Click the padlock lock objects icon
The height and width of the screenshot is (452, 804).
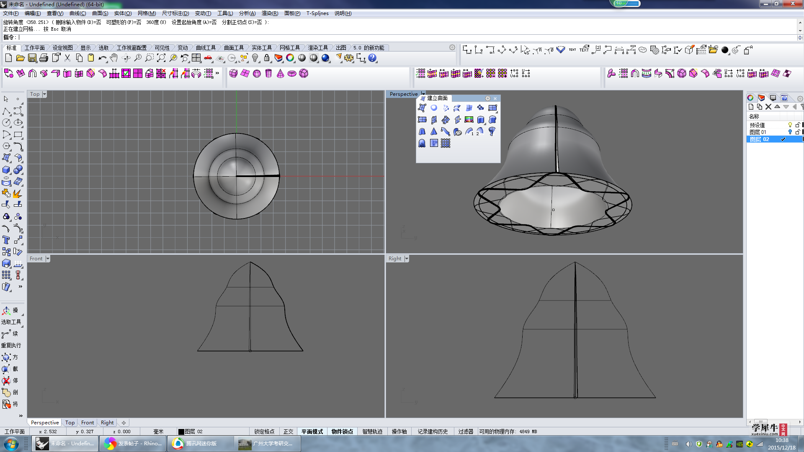(267, 58)
